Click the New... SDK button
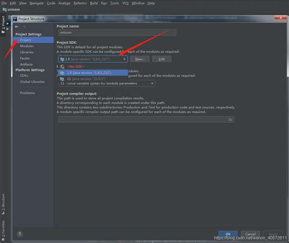This screenshot has width=289, height=243. (x=140, y=59)
